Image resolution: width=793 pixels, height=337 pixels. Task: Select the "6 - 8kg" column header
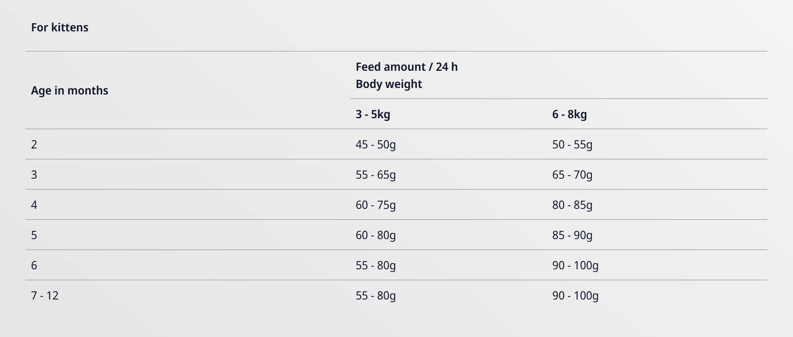[569, 114]
